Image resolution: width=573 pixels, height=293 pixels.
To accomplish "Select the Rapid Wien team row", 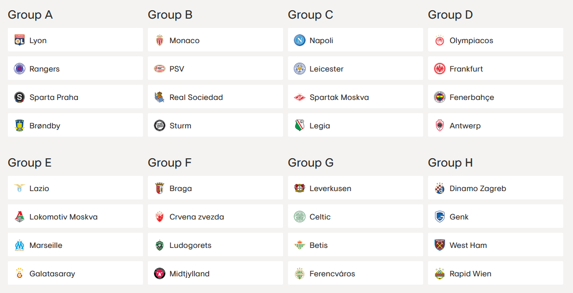I will click(x=495, y=273).
